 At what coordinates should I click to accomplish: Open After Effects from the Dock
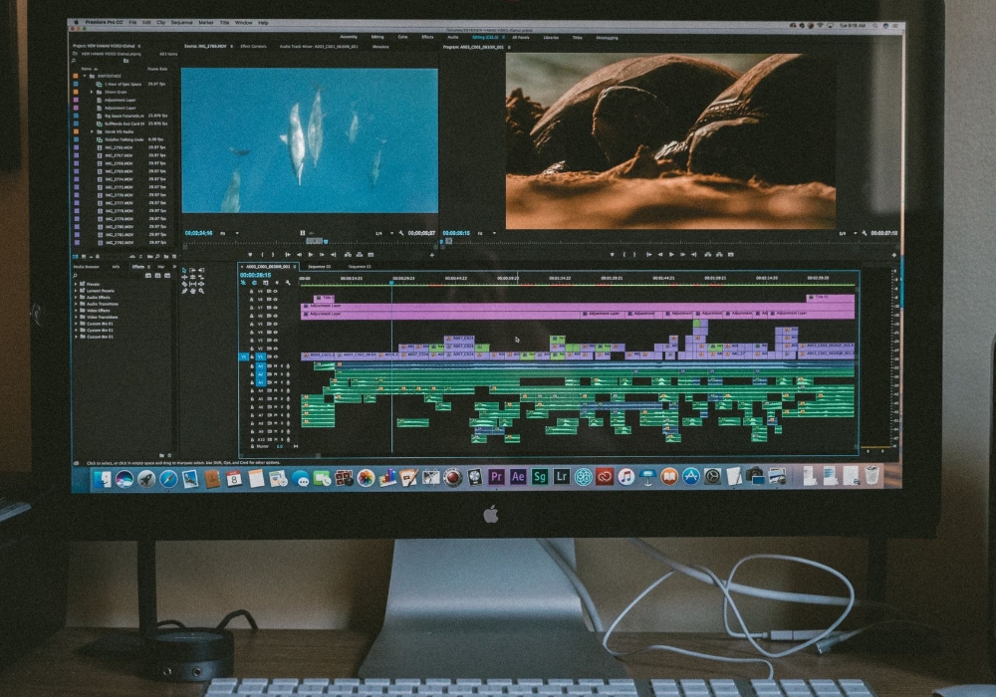point(518,476)
